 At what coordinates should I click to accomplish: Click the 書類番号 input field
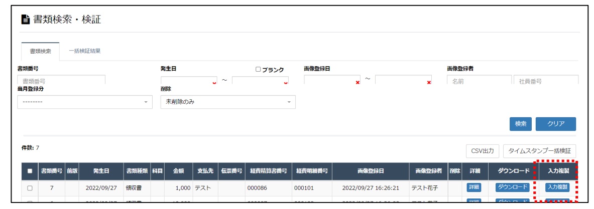[x=61, y=79]
